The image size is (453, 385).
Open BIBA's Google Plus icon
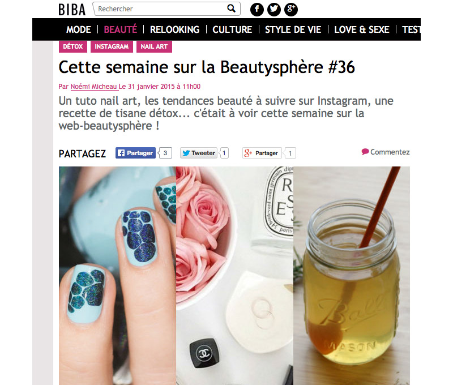pyautogui.click(x=291, y=10)
